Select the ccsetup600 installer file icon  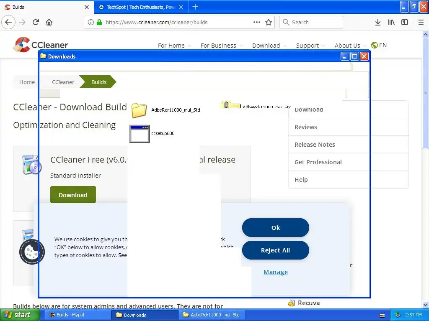pos(140,134)
